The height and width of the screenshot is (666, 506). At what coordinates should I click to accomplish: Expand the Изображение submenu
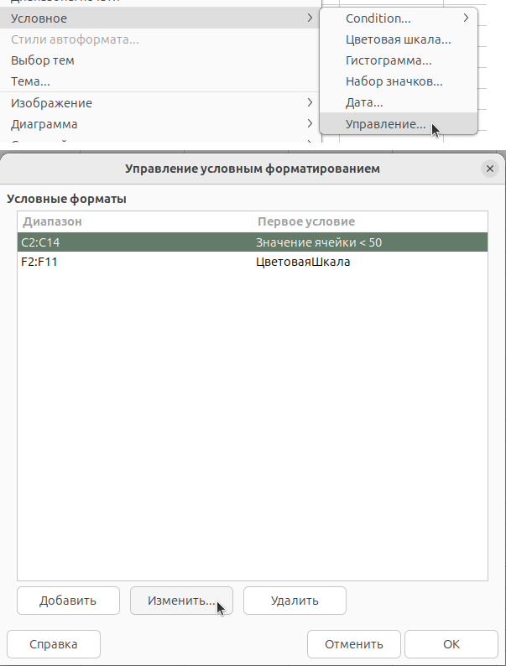point(160,103)
